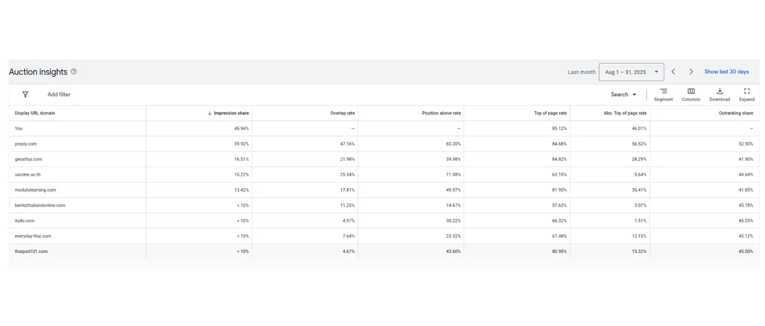Open the Aug 1 – 31, 2025 date picker
The image size is (765, 326).
pos(631,72)
